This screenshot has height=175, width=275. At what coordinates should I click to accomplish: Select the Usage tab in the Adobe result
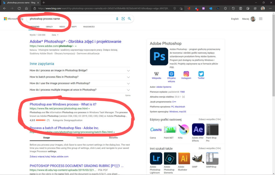(46, 138)
